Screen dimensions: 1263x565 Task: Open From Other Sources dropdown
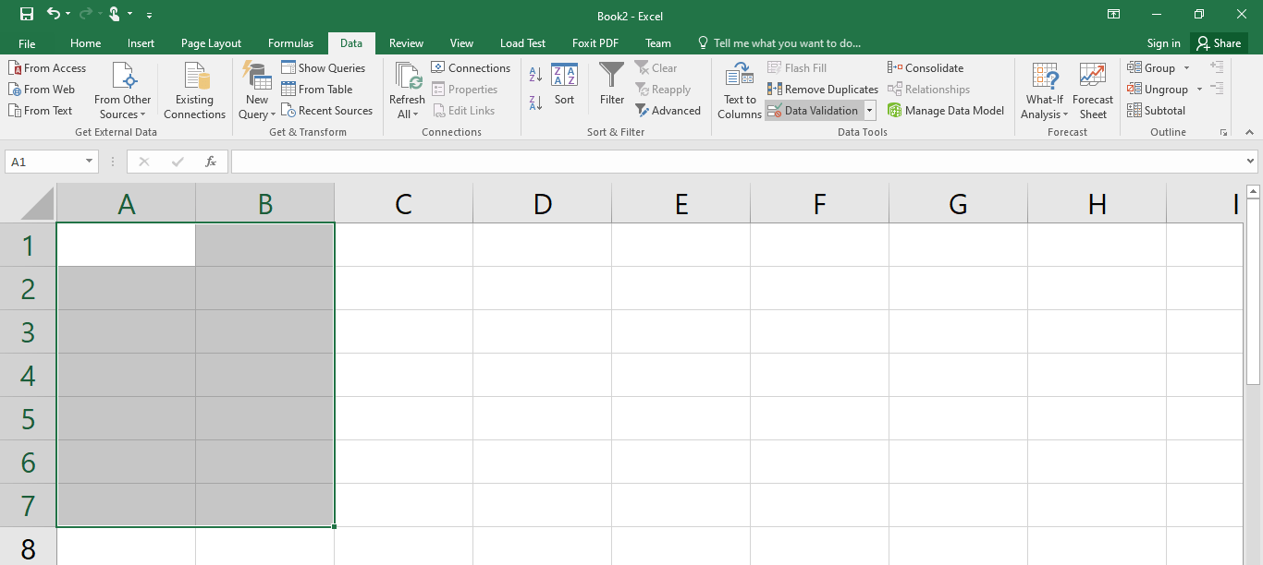click(123, 90)
